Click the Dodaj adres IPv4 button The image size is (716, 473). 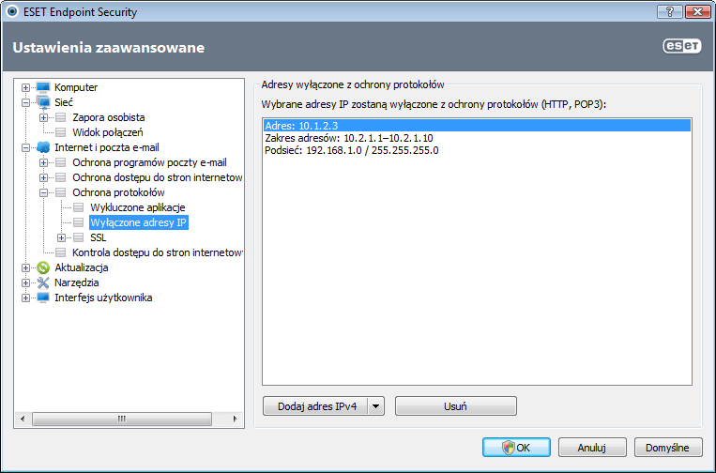pyautogui.click(x=316, y=406)
